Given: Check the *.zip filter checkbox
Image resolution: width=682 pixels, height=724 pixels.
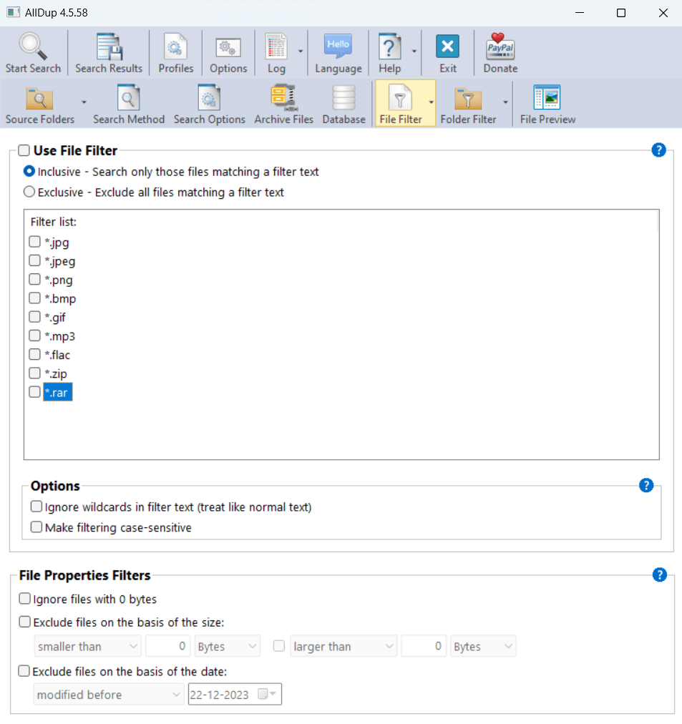Looking at the screenshot, I should [x=34, y=373].
